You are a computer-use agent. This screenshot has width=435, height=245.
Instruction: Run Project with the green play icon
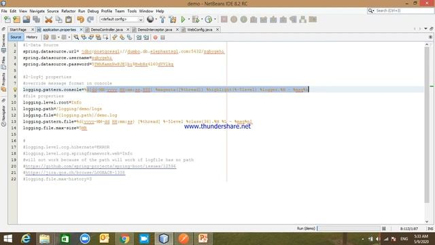click(183, 19)
